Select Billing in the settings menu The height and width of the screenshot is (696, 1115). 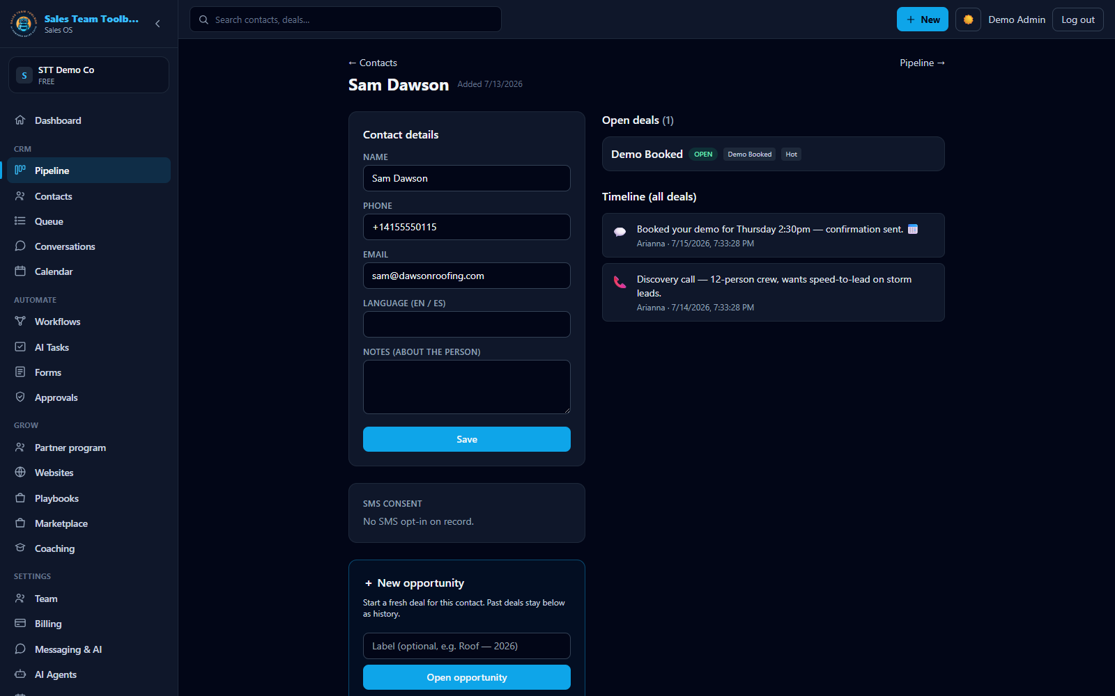click(89, 624)
